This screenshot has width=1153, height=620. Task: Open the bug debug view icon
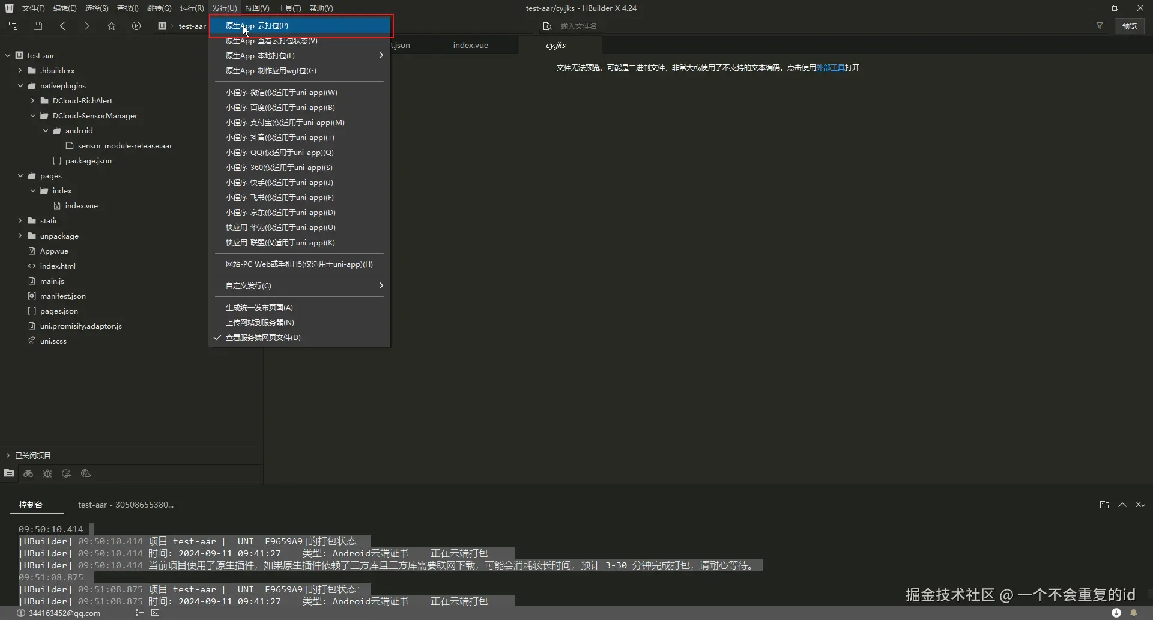[x=47, y=473]
